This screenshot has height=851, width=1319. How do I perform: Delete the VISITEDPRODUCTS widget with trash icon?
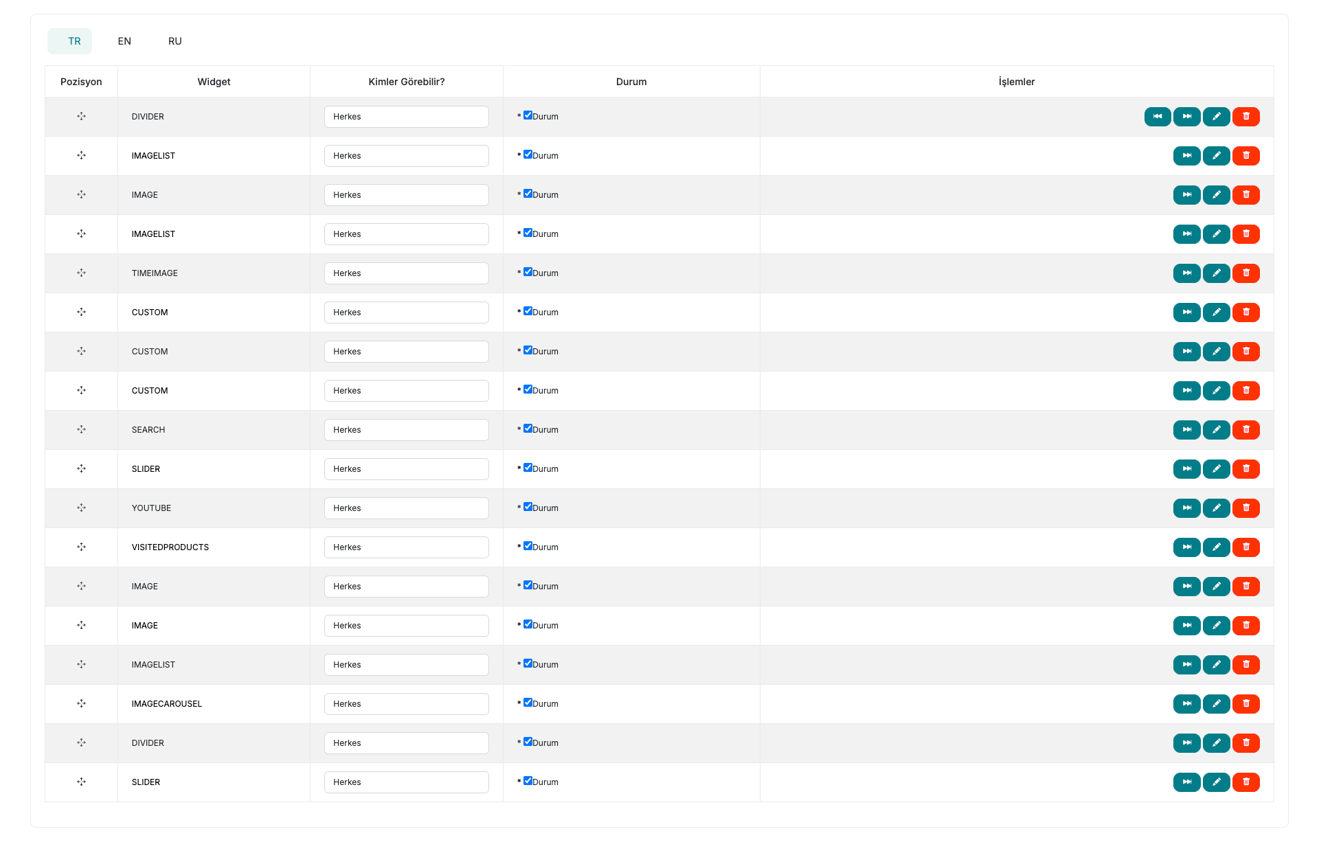(x=1245, y=547)
